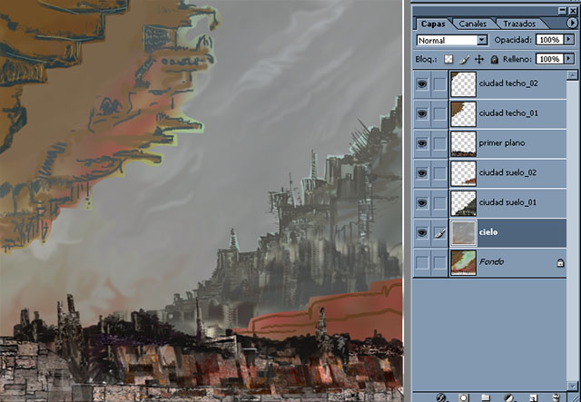581x402 pixels.
Task: Select layer named "ciudad techo_02"
Action: (x=508, y=83)
